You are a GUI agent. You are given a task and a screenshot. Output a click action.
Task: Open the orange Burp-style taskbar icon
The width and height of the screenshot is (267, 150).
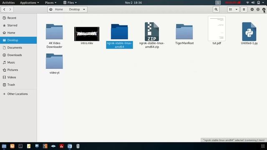click(45, 146)
